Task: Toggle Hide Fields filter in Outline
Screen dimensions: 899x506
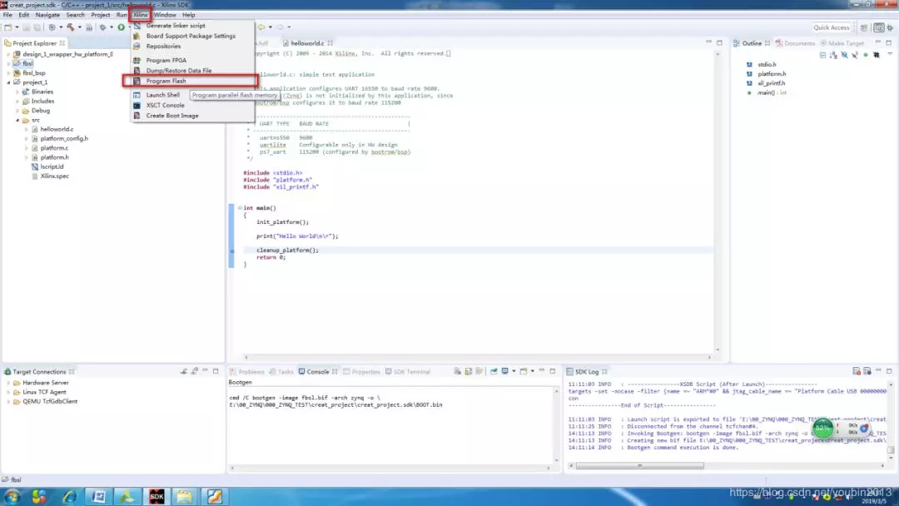Action: 844,55
